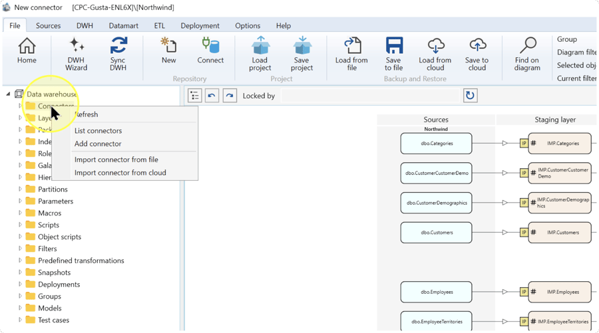The width and height of the screenshot is (599, 333).
Task: Open the File ribbon tab
Action: (15, 25)
